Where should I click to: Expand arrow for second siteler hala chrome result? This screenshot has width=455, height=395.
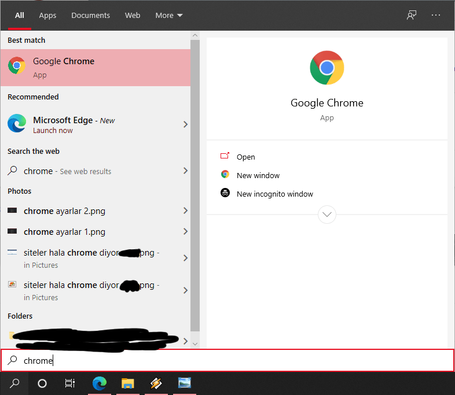tap(185, 290)
